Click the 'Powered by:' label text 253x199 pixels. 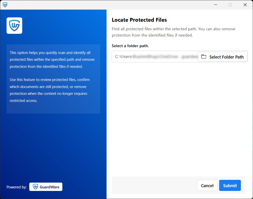click(16, 187)
